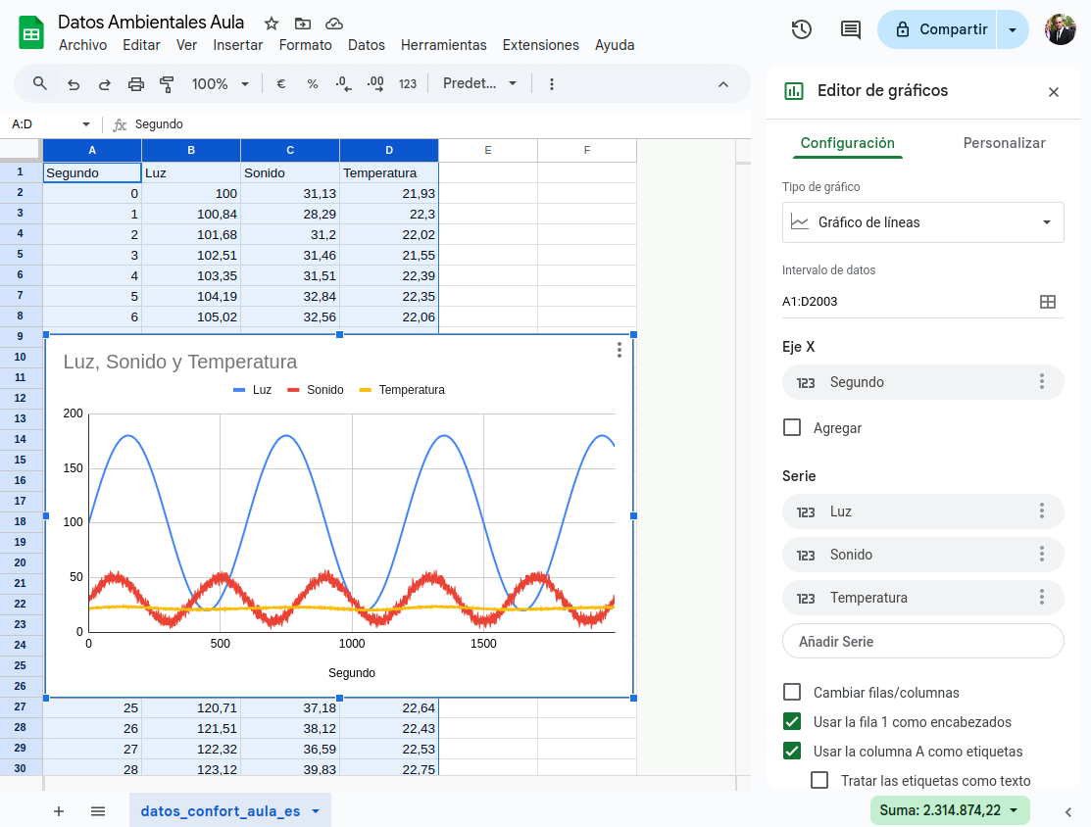Viewport: 1091px width, 827px height.
Task: Open the chart's three-dot options menu
Action: point(619,350)
